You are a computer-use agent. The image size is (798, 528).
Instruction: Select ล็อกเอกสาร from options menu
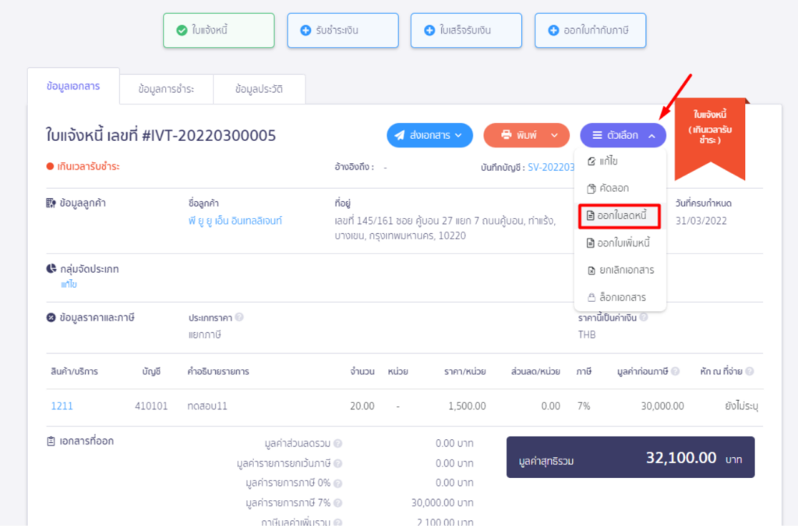point(620,297)
